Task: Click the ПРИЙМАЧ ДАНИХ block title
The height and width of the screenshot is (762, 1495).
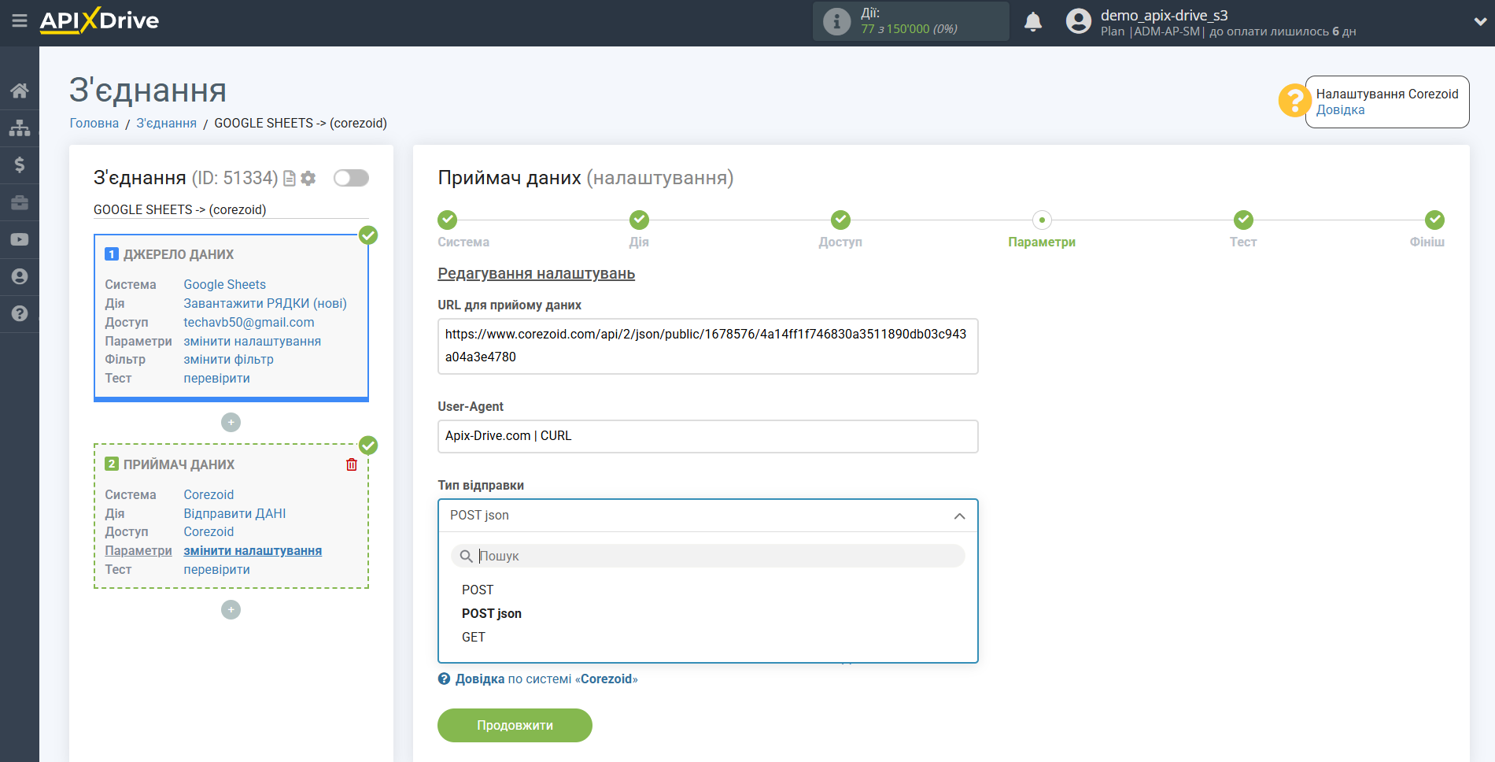Action: coord(179,464)
